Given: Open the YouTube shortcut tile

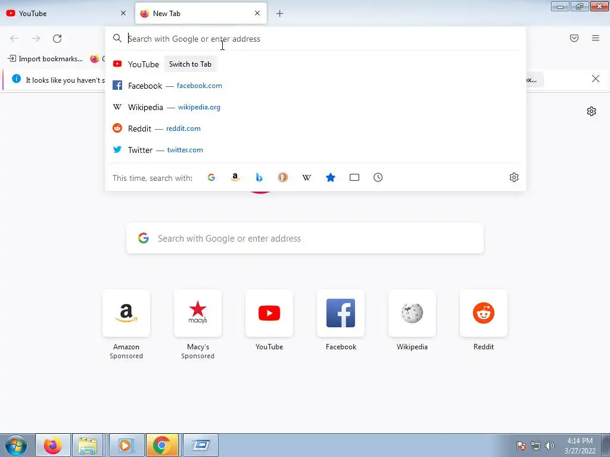Looking at the screenshot, I should coord(269,313).
